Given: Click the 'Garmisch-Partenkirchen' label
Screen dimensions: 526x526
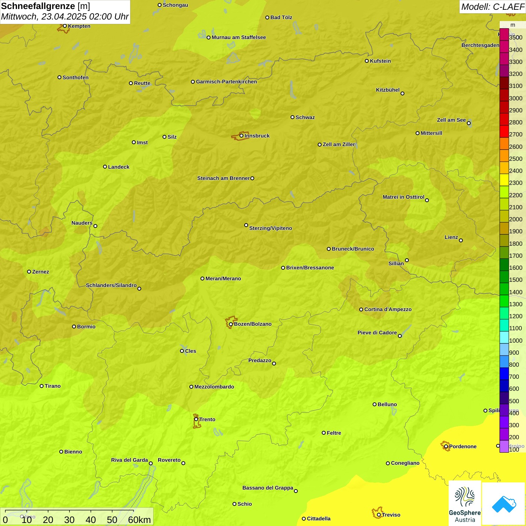Looking at the screenshot, I should coord(227,82).
